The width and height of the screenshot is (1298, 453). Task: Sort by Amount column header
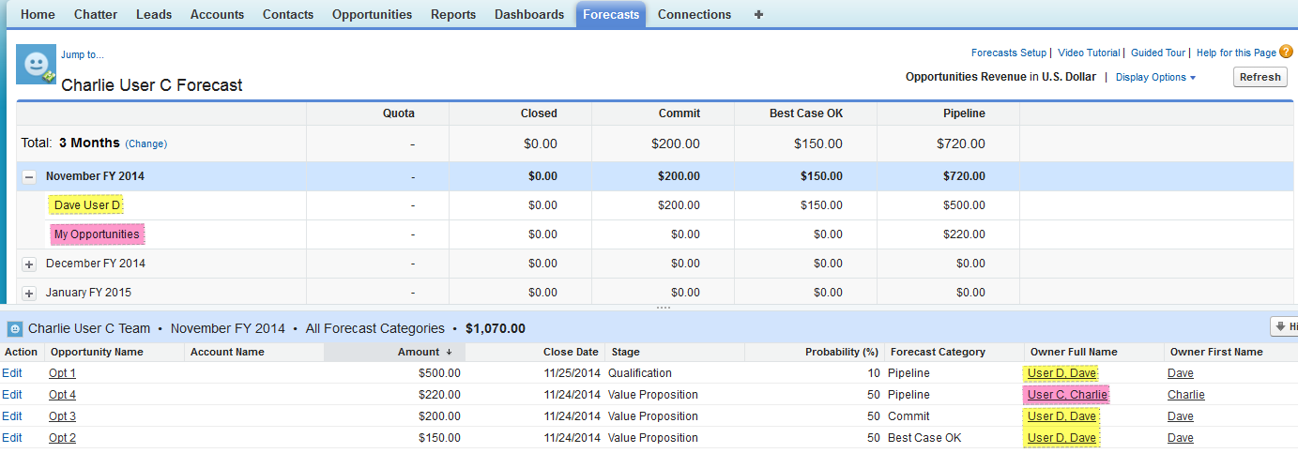pyautogui.click(x=394, y=352)
